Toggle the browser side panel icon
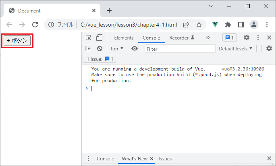276x166 pixels. (241, 25)
